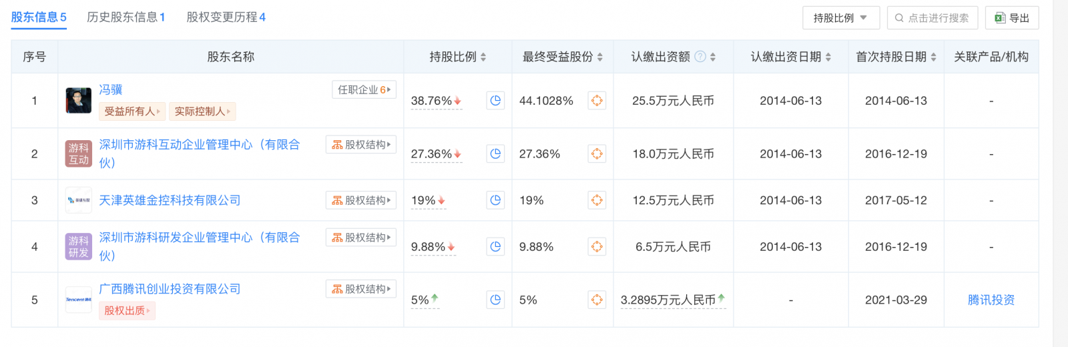Click pie chart icon in 19% shareholding row

tap(495, 200)
